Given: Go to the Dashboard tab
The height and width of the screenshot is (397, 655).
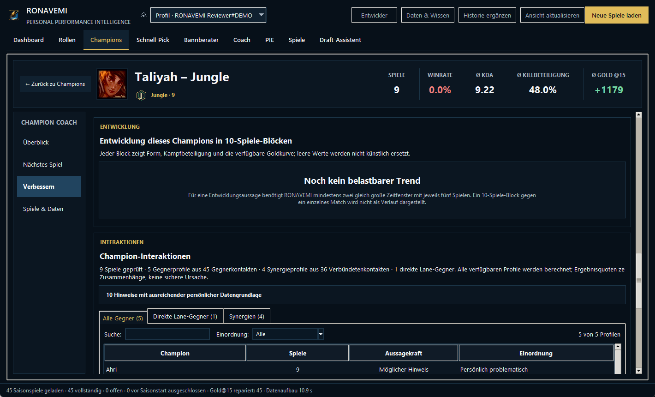Looking at the screenshot, I should pyautogui.click(x=29, y=40).
